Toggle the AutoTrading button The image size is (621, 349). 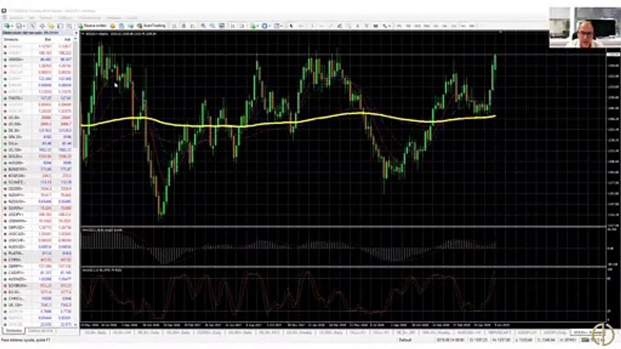click(x=151, y=26)
